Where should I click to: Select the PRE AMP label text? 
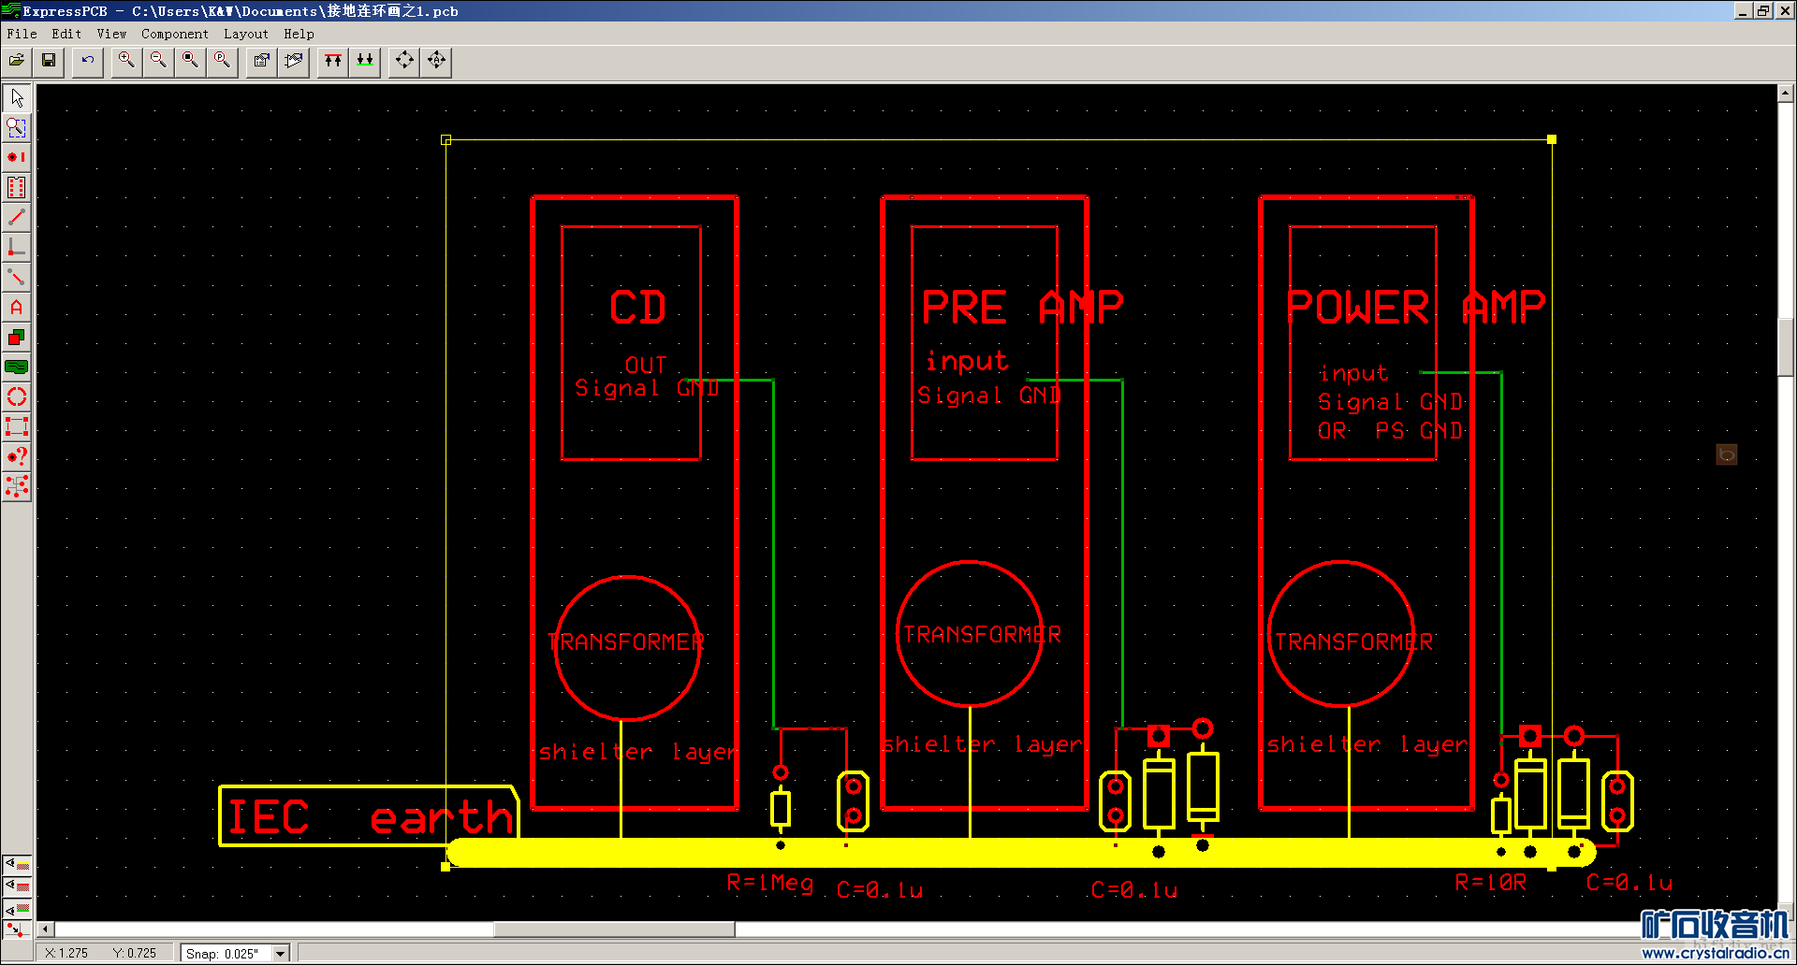click(1022, 307)
